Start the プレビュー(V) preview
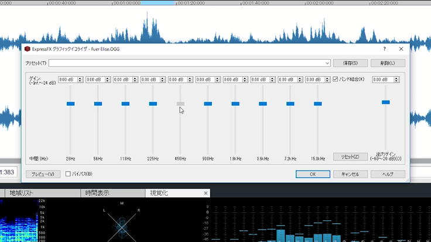Viewport: 431px width, 242px height. [43, 174]
